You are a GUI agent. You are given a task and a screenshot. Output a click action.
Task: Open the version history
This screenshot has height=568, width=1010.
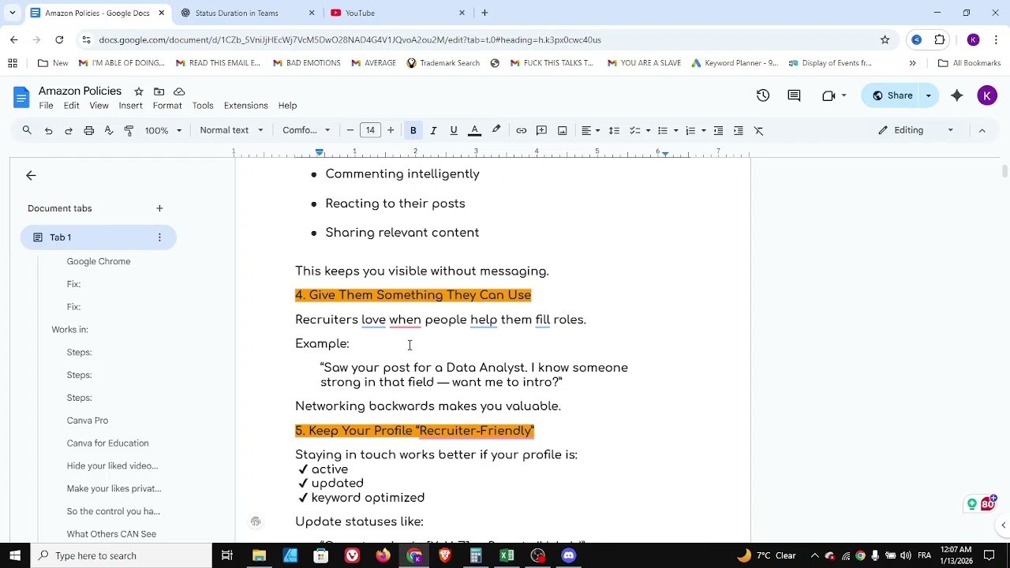coord(763,95)
